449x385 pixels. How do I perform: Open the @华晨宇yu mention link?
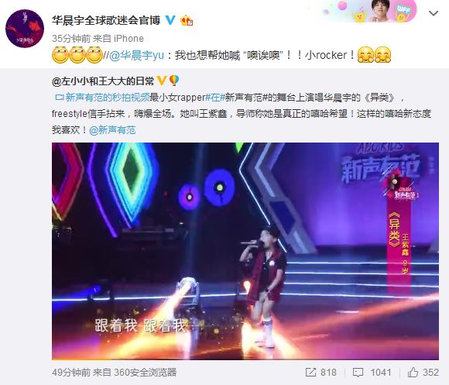136,55
